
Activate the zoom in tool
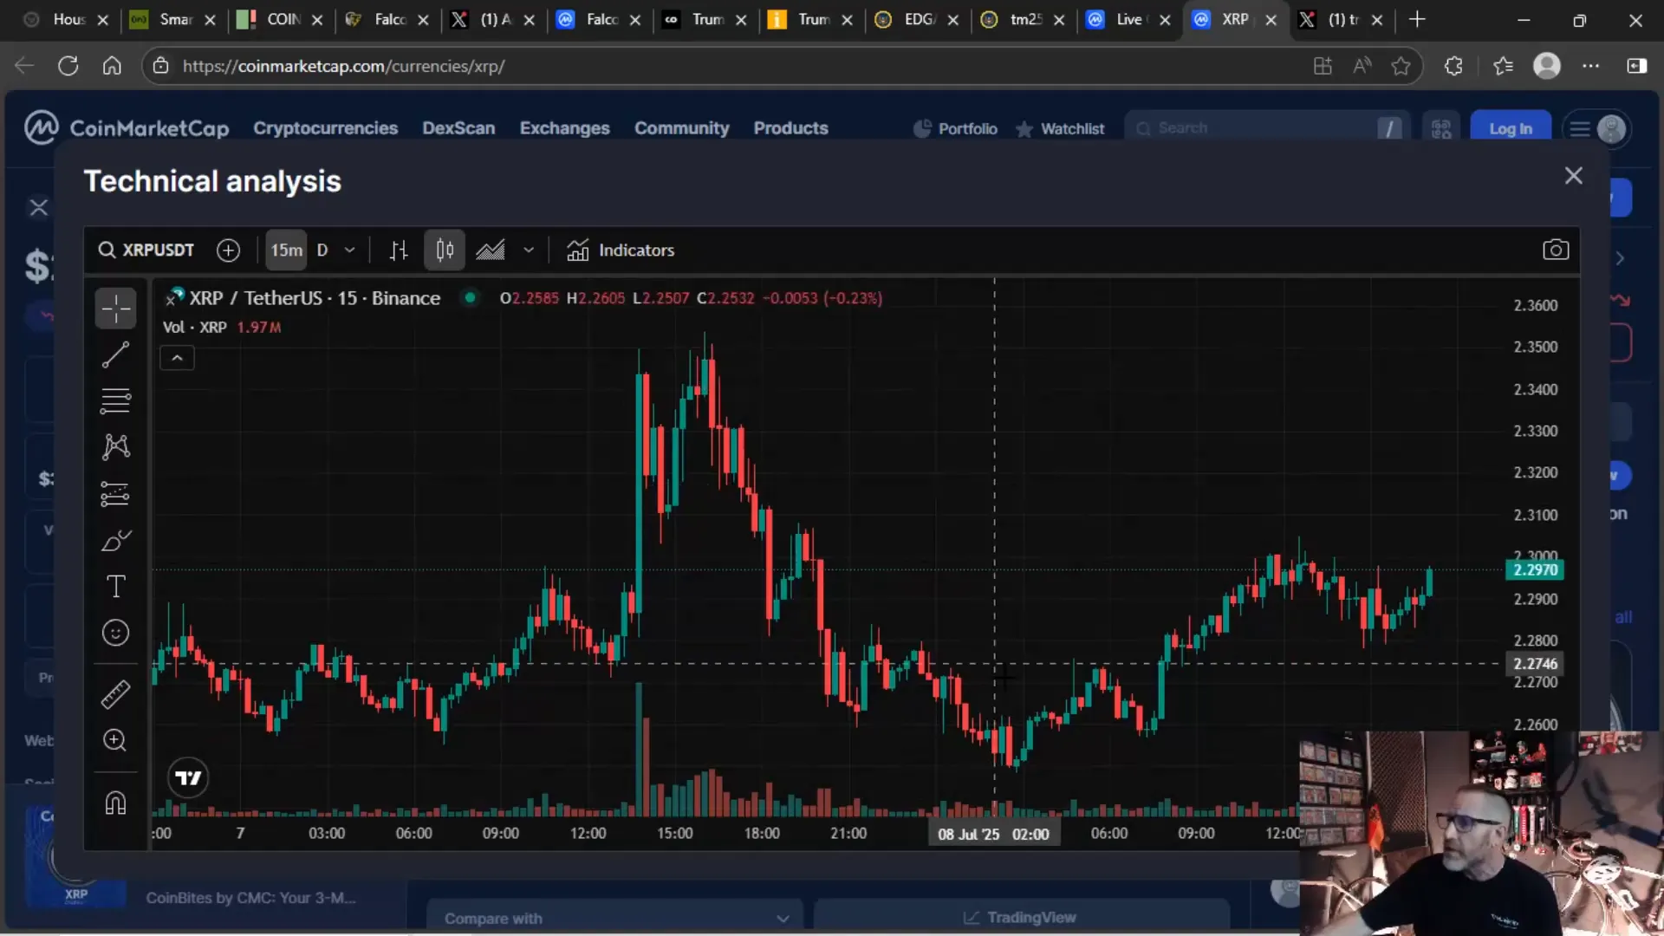[115, 740]
